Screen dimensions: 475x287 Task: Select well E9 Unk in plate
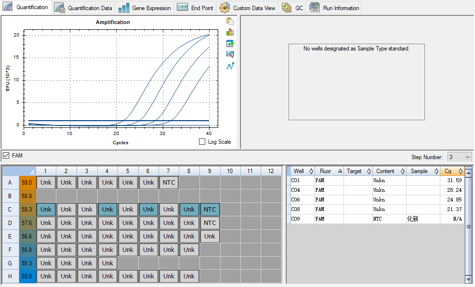pos(210,236)
